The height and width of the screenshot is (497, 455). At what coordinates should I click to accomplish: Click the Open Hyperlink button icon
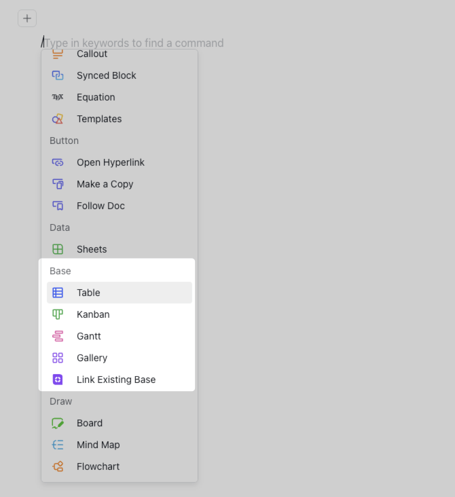click(x=58, y=162)
